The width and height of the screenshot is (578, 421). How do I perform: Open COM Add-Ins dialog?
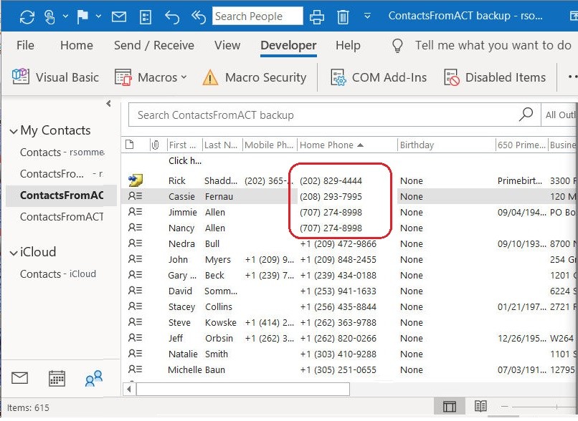coord(378,77)
